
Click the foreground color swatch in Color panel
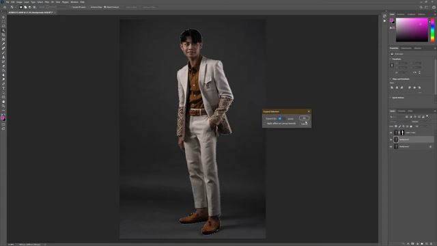click(x=391, y=20)
